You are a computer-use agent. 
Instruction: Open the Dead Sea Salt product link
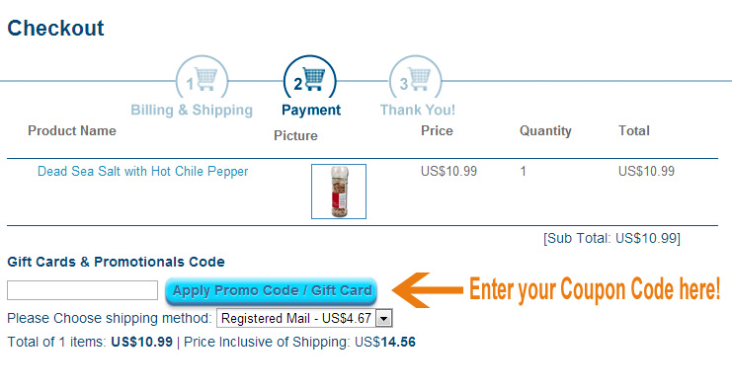tap(143, 171)
